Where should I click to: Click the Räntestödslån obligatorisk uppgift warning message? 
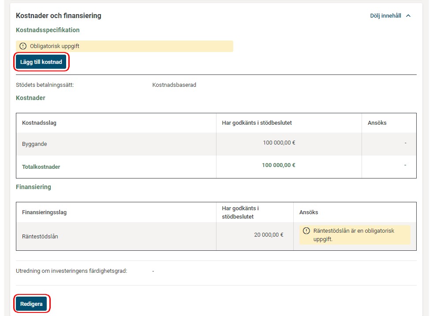coord(353,235)
